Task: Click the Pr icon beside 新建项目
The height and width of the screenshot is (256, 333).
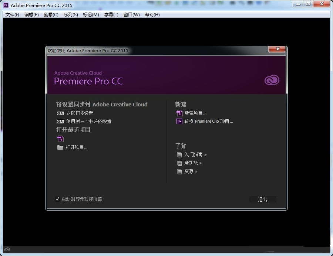Action: pyautogui.click(x=179, y=113)
